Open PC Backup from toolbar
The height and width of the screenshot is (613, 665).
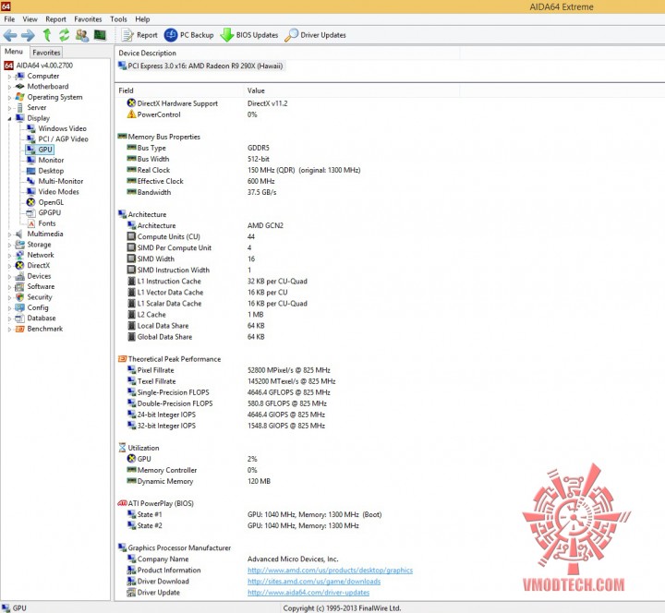tap(189, 35)
